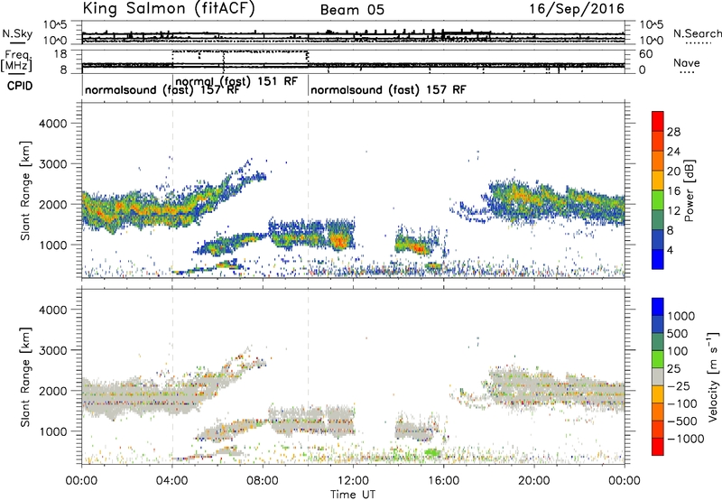
Task: Click the '28' tick on the power color bar
Action: 673,132
